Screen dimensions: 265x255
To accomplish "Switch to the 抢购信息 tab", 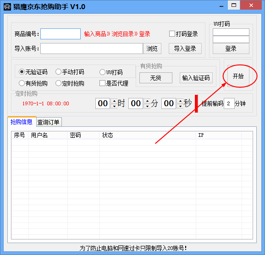I will [22, 122].
